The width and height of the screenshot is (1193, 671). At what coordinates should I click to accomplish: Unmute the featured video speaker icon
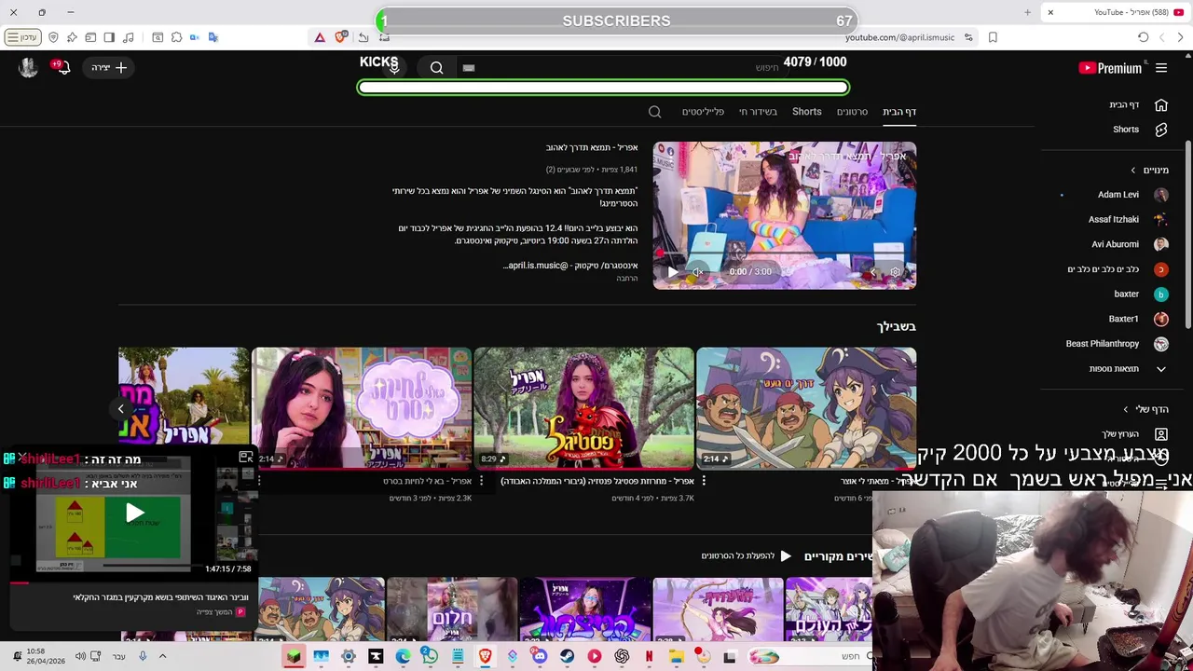pos(697,272)
